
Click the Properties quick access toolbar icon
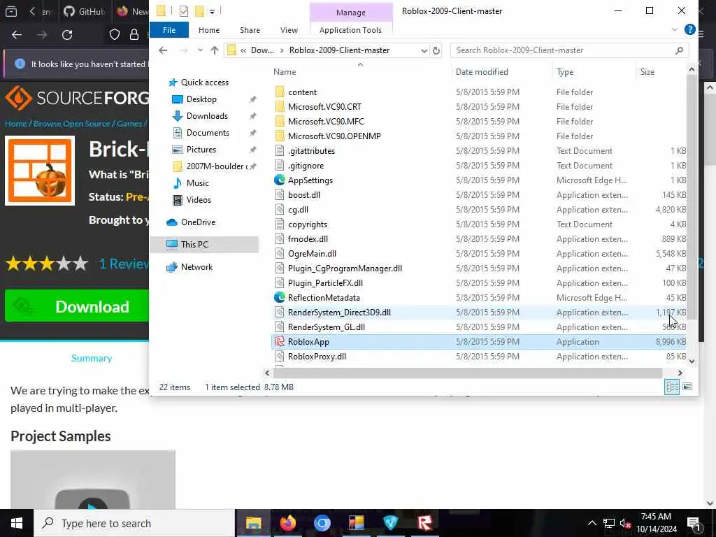[x=184, y=11]
